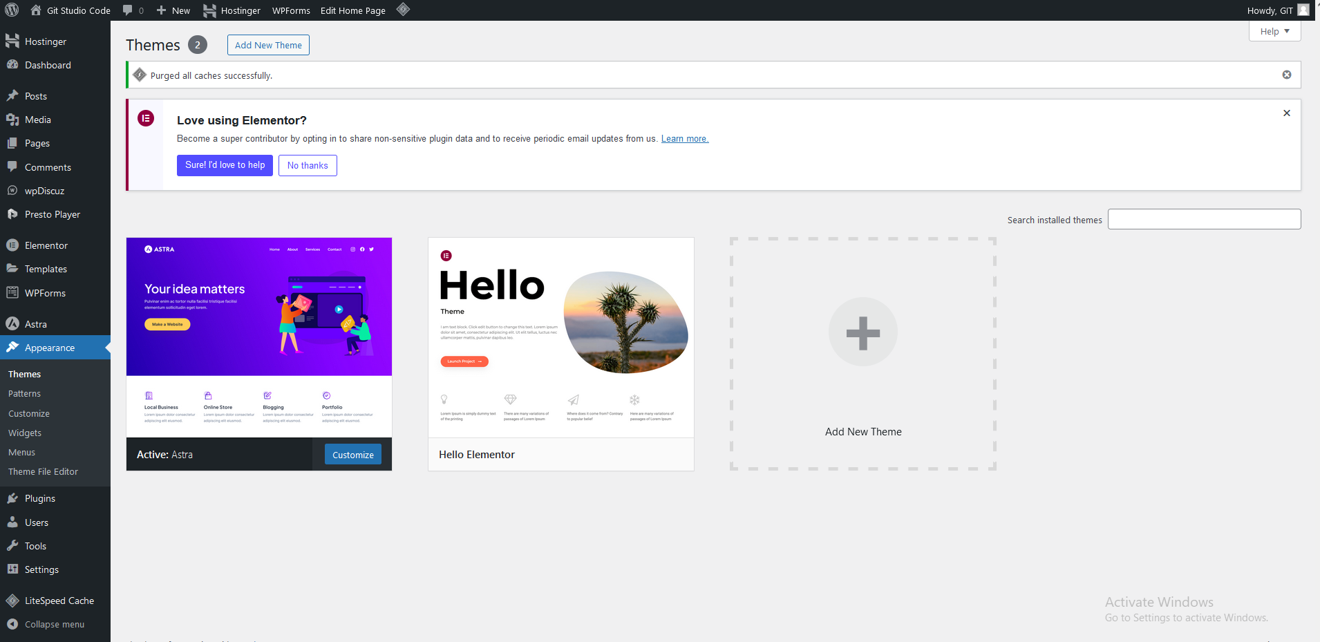Click the Appearance paintbrush icon

12,348
